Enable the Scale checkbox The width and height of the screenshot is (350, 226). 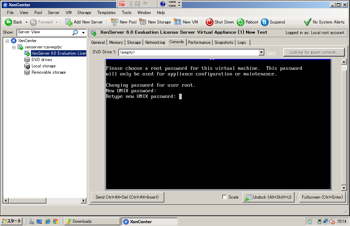click(x=225, y=197)
